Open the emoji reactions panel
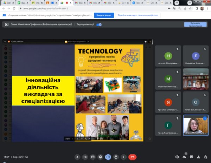The width and height of the screenshot is (211, 163). click(101, 157)
